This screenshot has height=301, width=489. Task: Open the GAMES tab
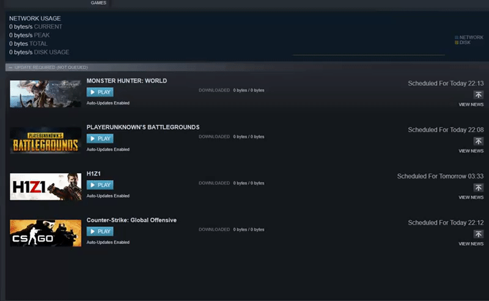tap(98, 3)
